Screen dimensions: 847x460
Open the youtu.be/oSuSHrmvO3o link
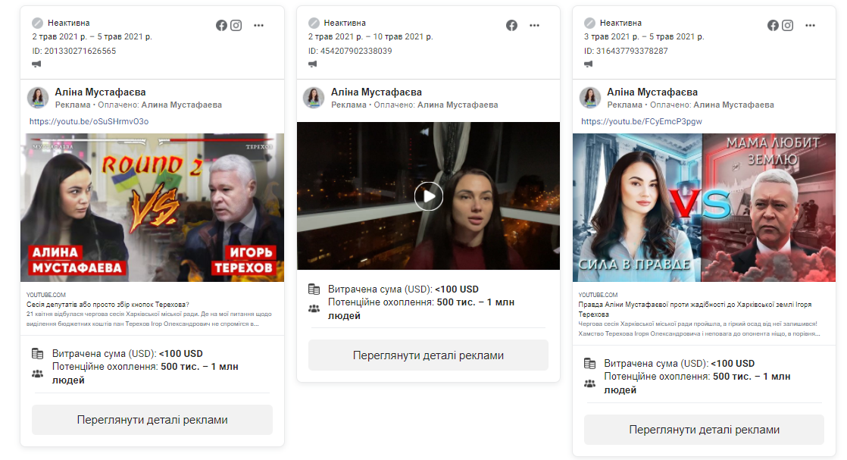(x=89, y=121)
